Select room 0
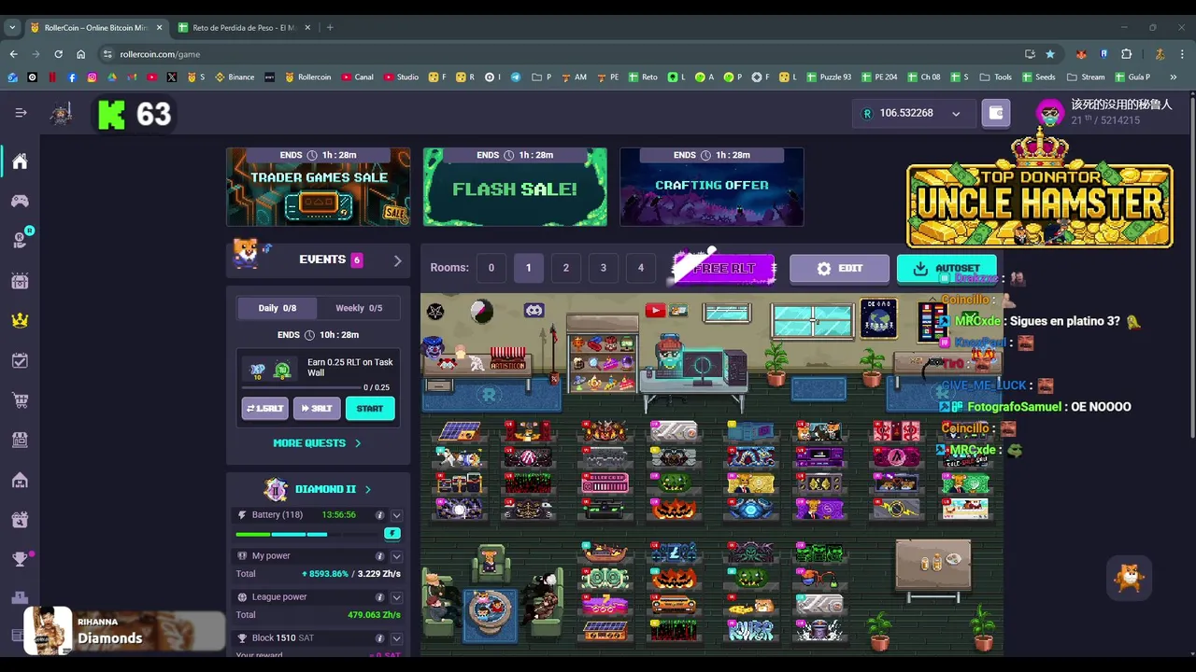1196x672 pixels. pyautogui.click(x=491, y=268)
